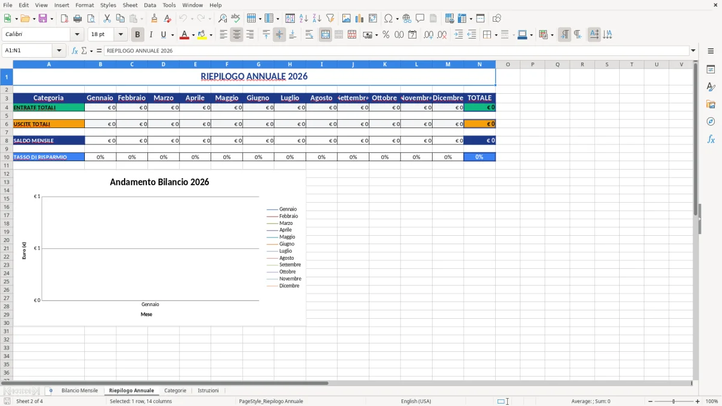722x406 pixels.
Task: Click Insert Hyperlink globe icon
Action: (x=407, y=19)
